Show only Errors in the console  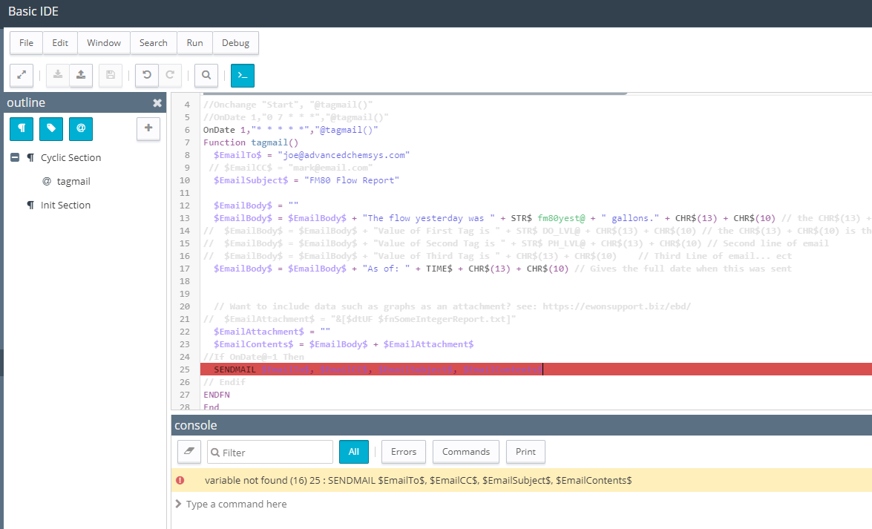point(403,451)
